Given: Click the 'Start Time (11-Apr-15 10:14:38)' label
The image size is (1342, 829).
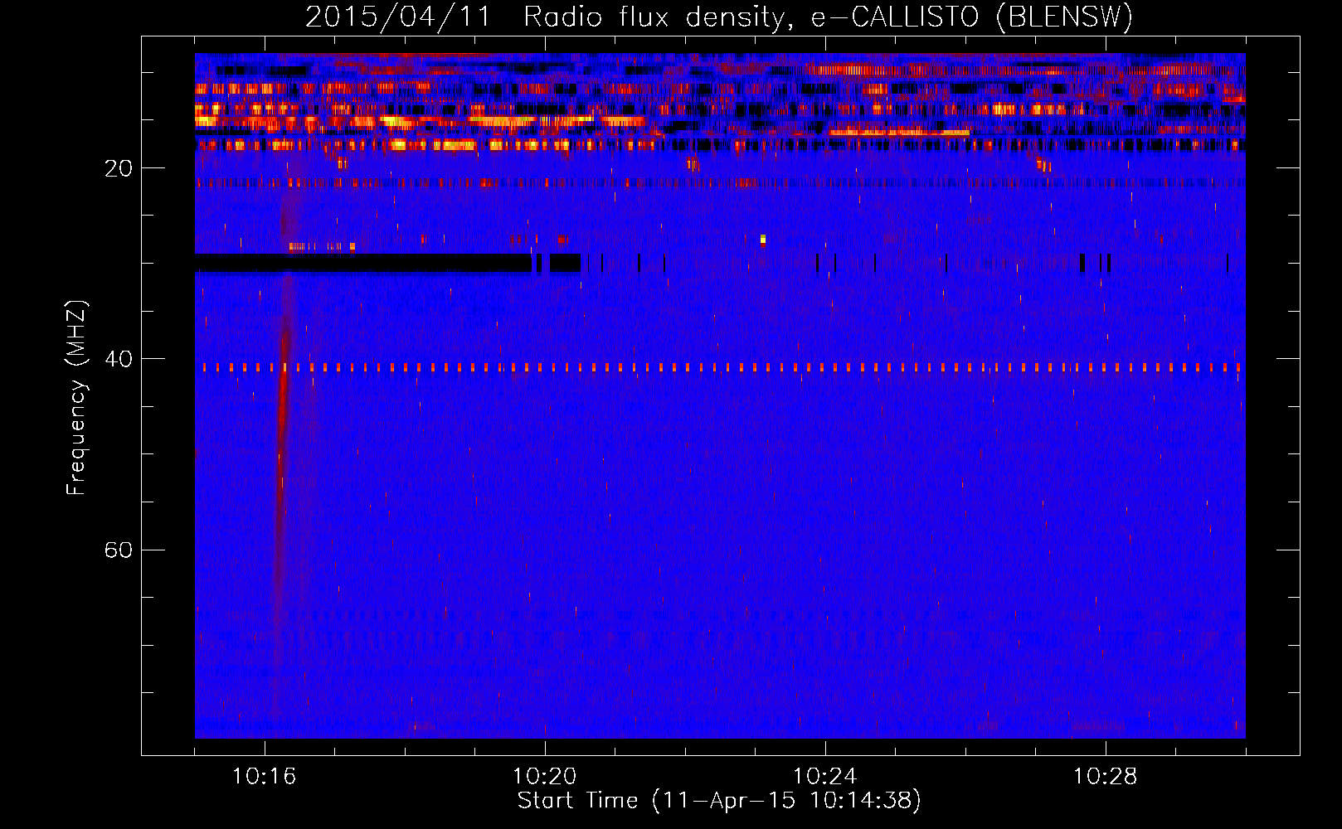Looking at the screenshot, I should point(719,801).
